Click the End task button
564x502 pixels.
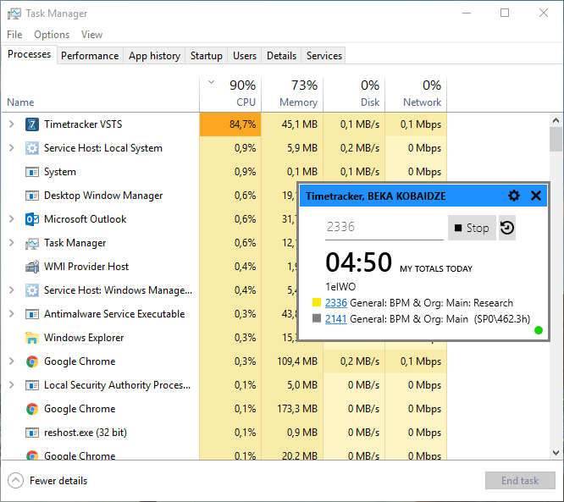click(520, 481)
